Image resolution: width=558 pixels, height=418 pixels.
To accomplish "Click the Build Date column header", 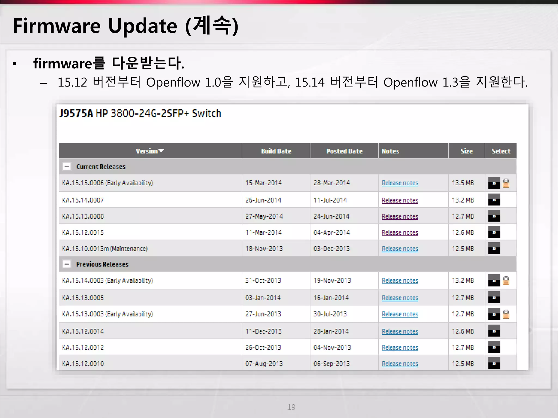I will tap(276, 151).
